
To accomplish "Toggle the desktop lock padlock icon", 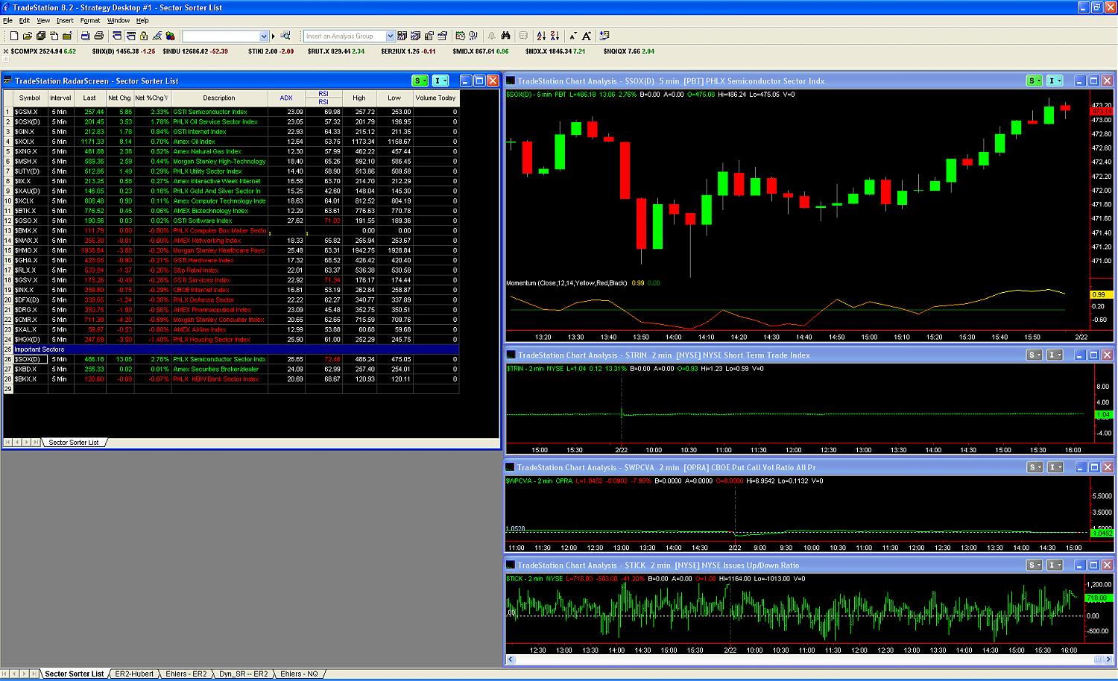I will point(144,36).
